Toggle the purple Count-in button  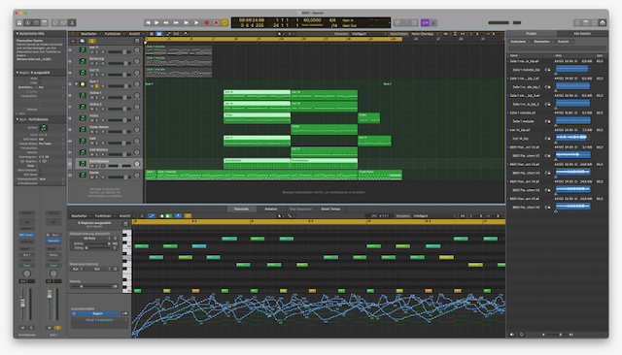pyautogui.click(x=425, y=23)
